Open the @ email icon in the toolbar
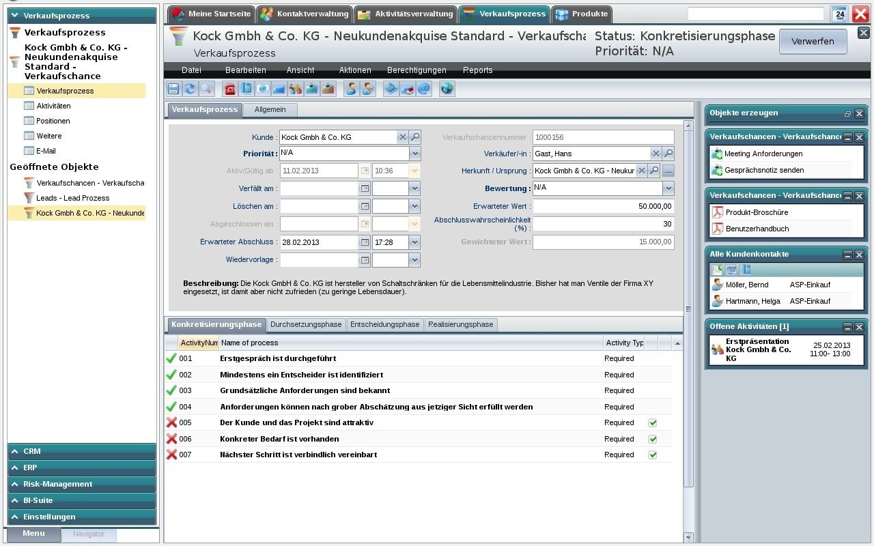 (x=423, y=89)
